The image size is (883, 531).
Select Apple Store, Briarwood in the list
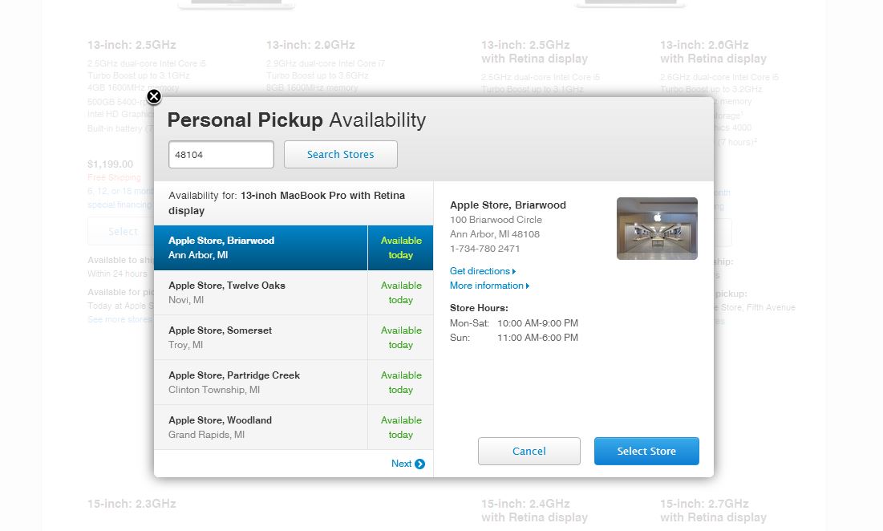click(261, 248)
